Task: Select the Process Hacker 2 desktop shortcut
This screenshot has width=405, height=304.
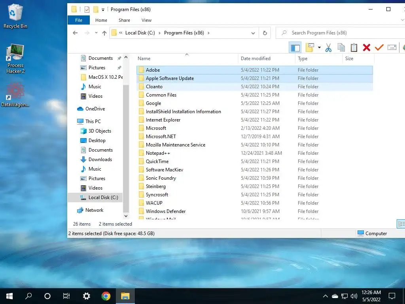Action: coord(15,59)
